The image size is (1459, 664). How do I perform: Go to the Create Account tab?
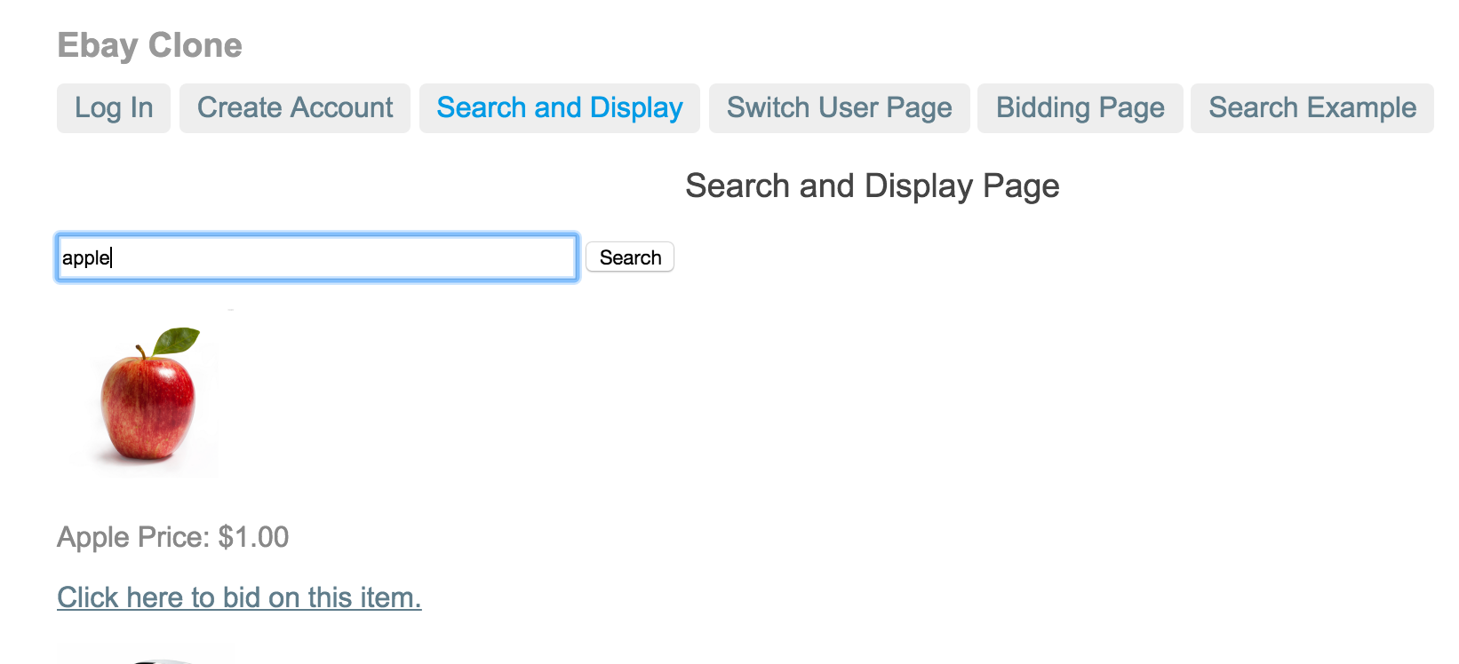pos(295,108)
